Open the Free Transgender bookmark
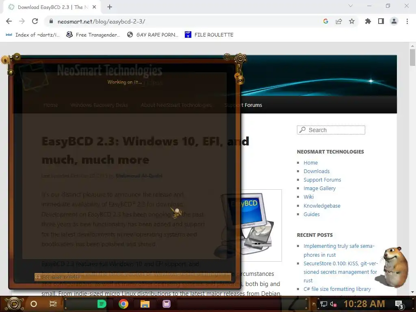416x312 pixels. coord(93,35)
